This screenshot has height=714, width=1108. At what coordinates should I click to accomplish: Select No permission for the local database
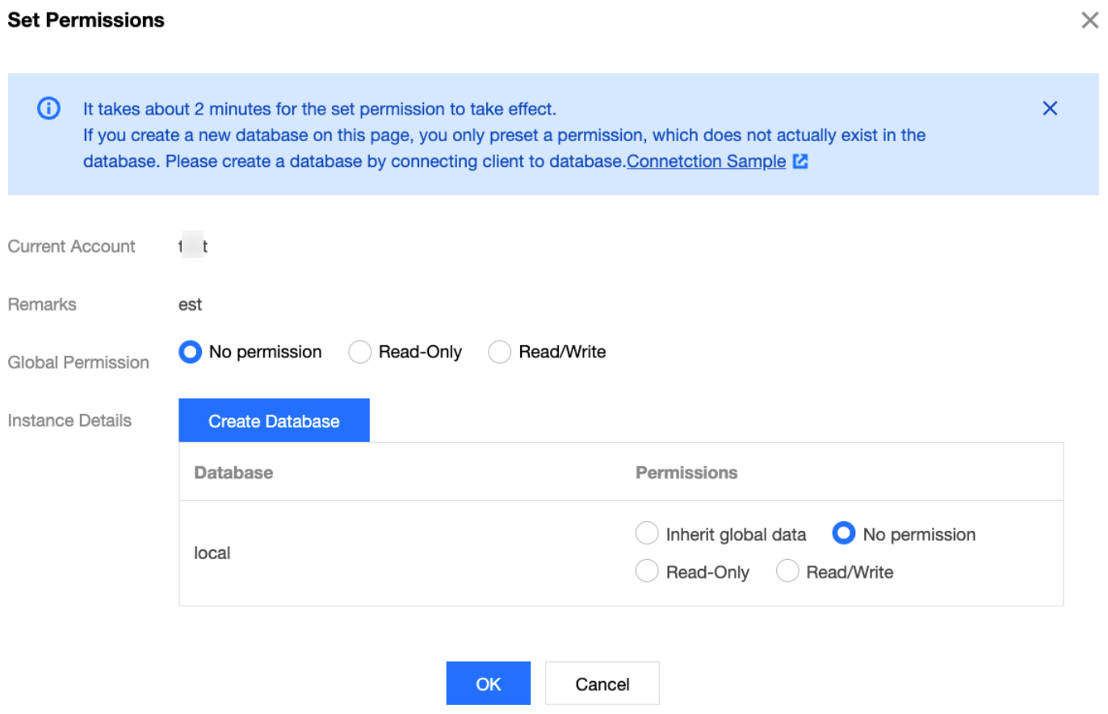coord(844,534)
